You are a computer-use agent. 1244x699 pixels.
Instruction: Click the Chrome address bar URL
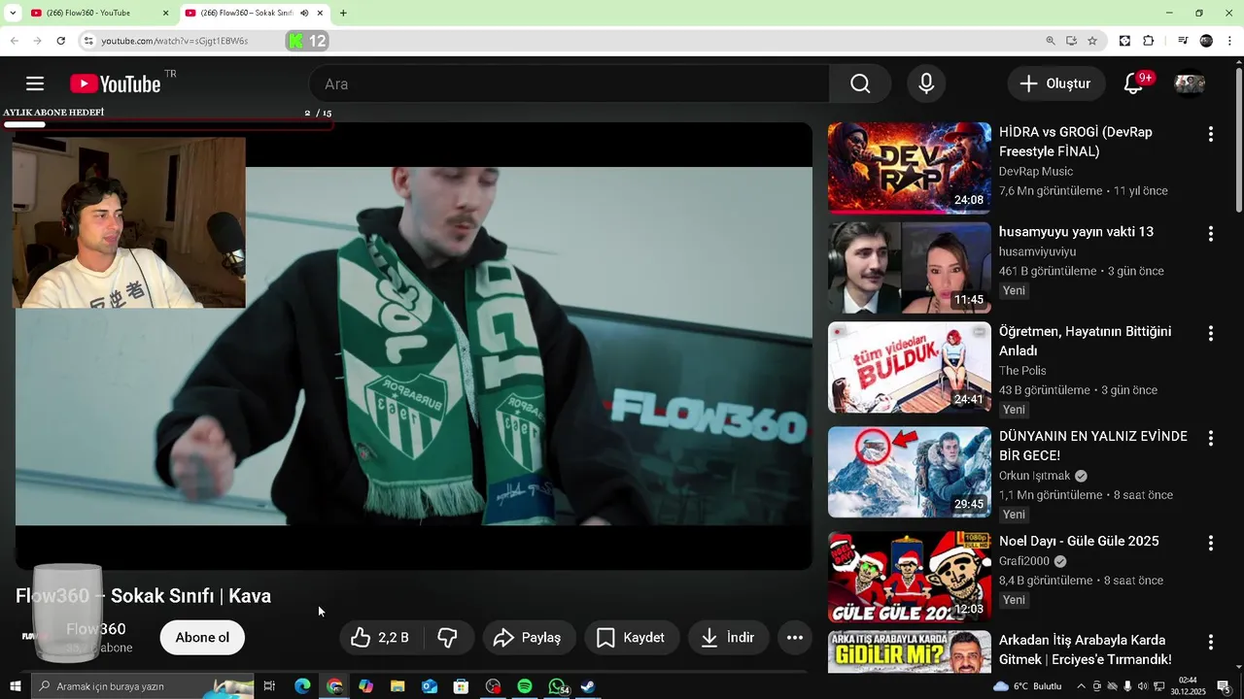[175, 41]
